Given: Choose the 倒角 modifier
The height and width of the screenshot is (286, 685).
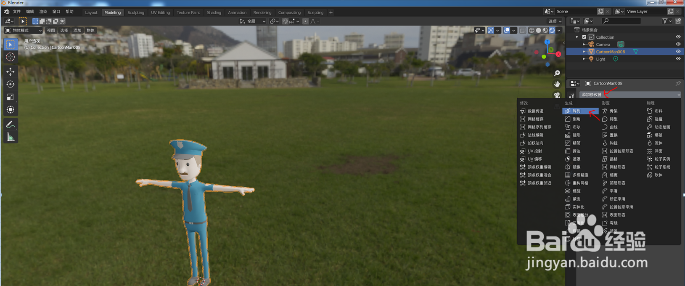Looking at the screenshot, I should [x=580, y=119].
